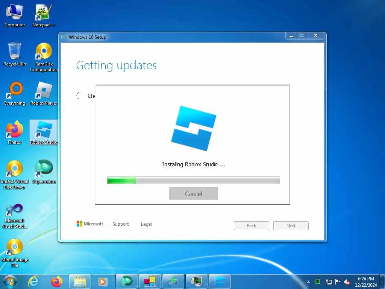Viewport: 385px width, 289px height.
Task: Open the Computer desktop icon
Action: coord(15,15)
